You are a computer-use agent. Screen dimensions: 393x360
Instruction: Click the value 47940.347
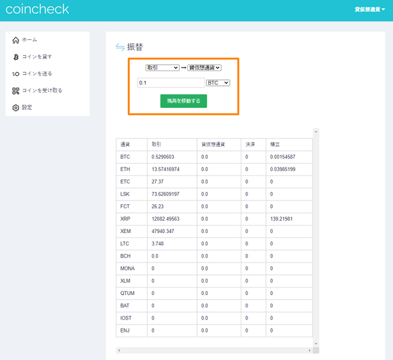pyautogui.click(x=163, y=231)
